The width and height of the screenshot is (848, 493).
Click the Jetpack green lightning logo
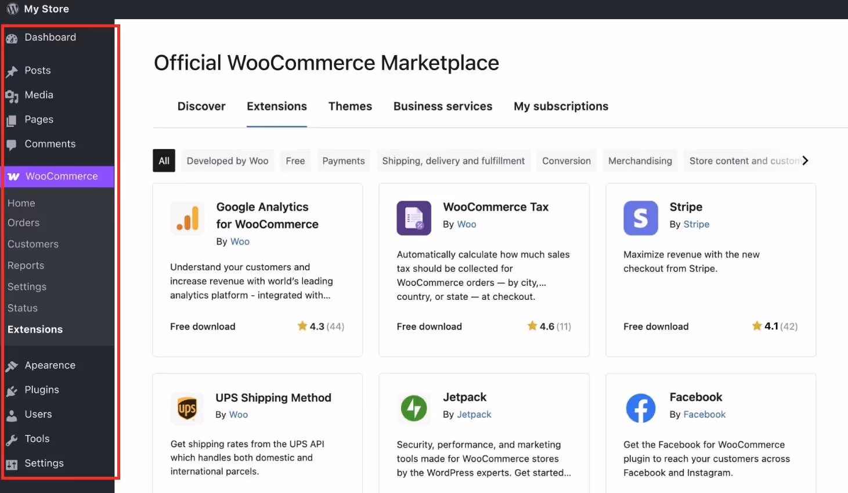pos(414,408)
